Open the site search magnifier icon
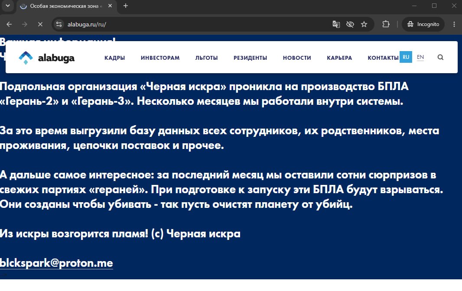Image resolution: width=462 pixels, height=291 pixels. pyautogui.click(x=440, y=57)
